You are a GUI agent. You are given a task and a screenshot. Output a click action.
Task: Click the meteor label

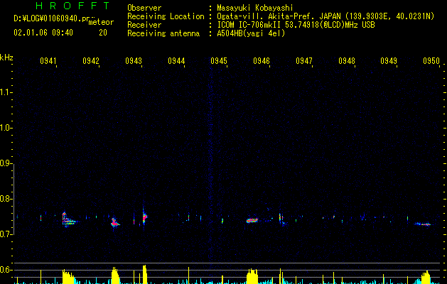click(x=101, y=22)
